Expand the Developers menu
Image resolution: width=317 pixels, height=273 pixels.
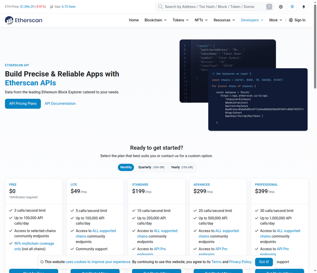click(x=252, y=20)
